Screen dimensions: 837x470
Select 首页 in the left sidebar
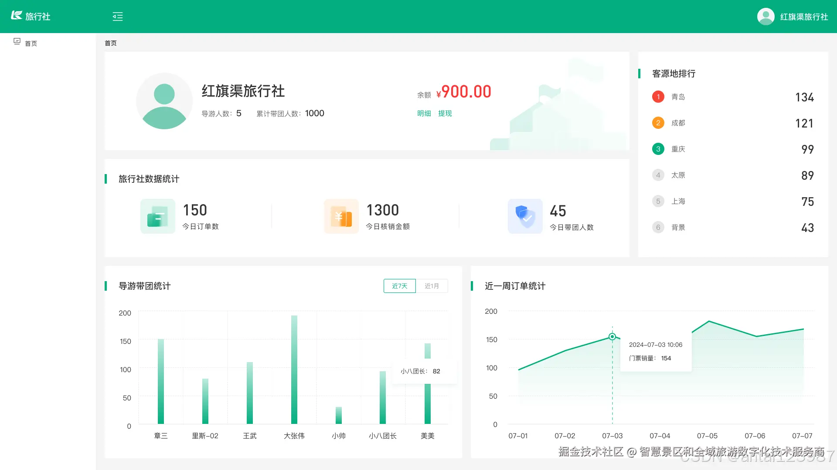click(x=31, y=44)
